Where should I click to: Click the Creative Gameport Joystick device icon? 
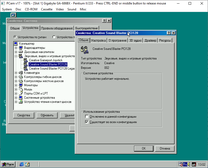coord(26,60)
